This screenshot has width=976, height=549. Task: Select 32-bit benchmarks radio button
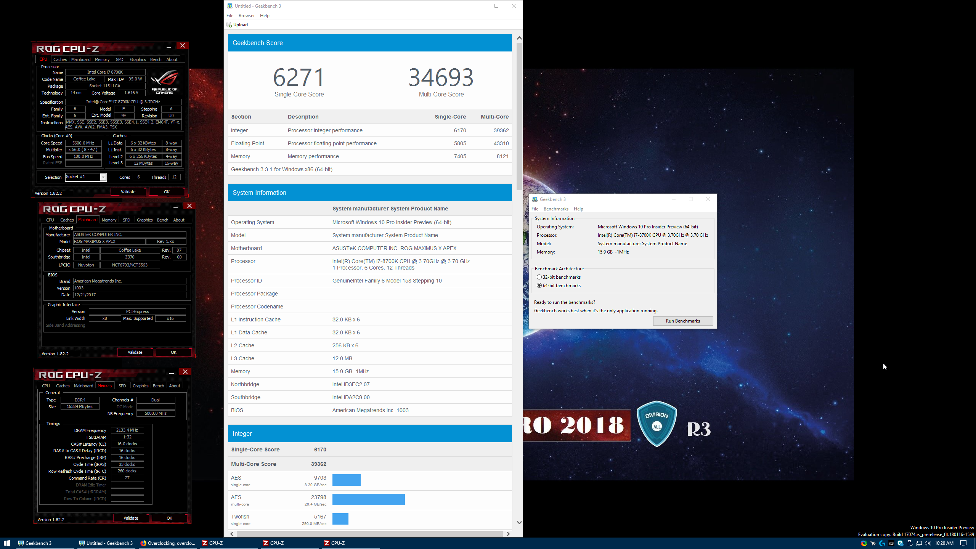pyautogui.click(x=539, y=277)
